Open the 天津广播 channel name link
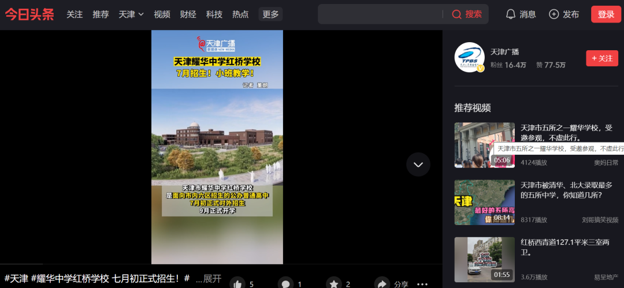The width and height of the screenshot is (624, 288). tap(504, 52)
